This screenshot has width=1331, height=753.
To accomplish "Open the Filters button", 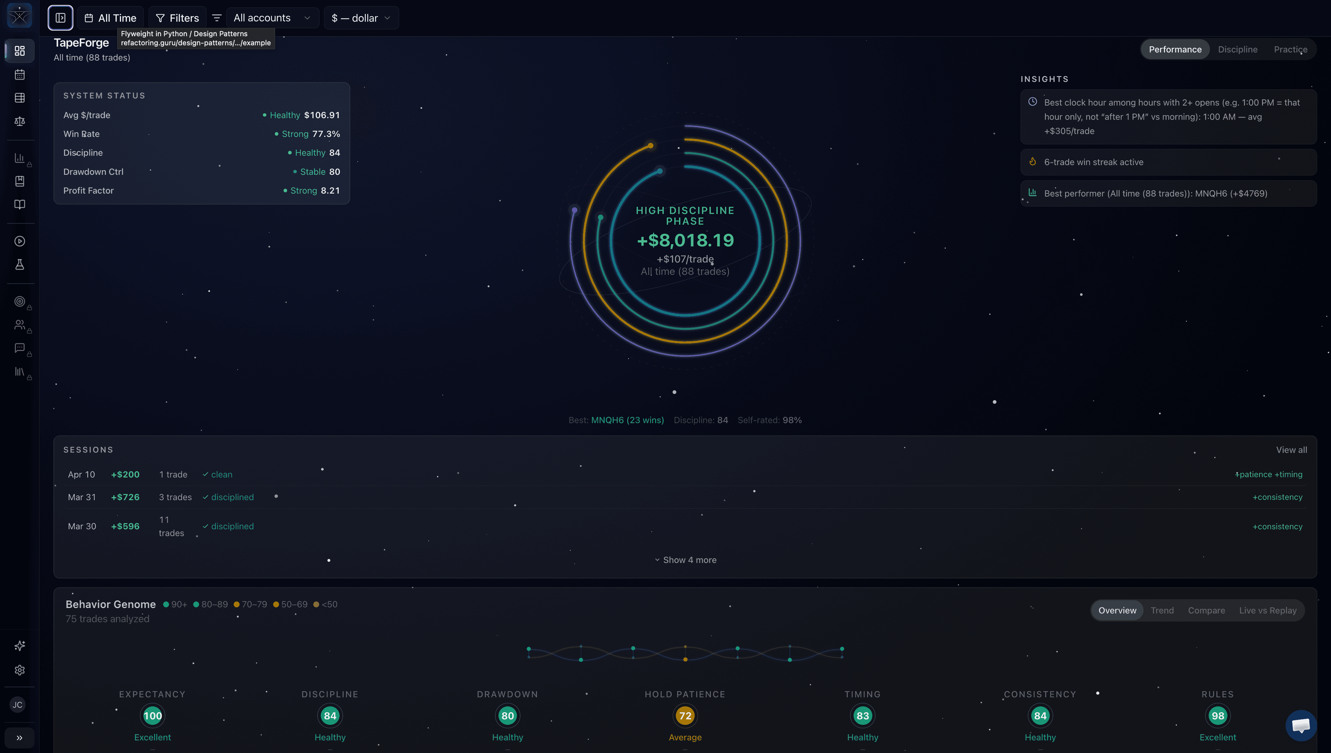I will pos(177,18).
